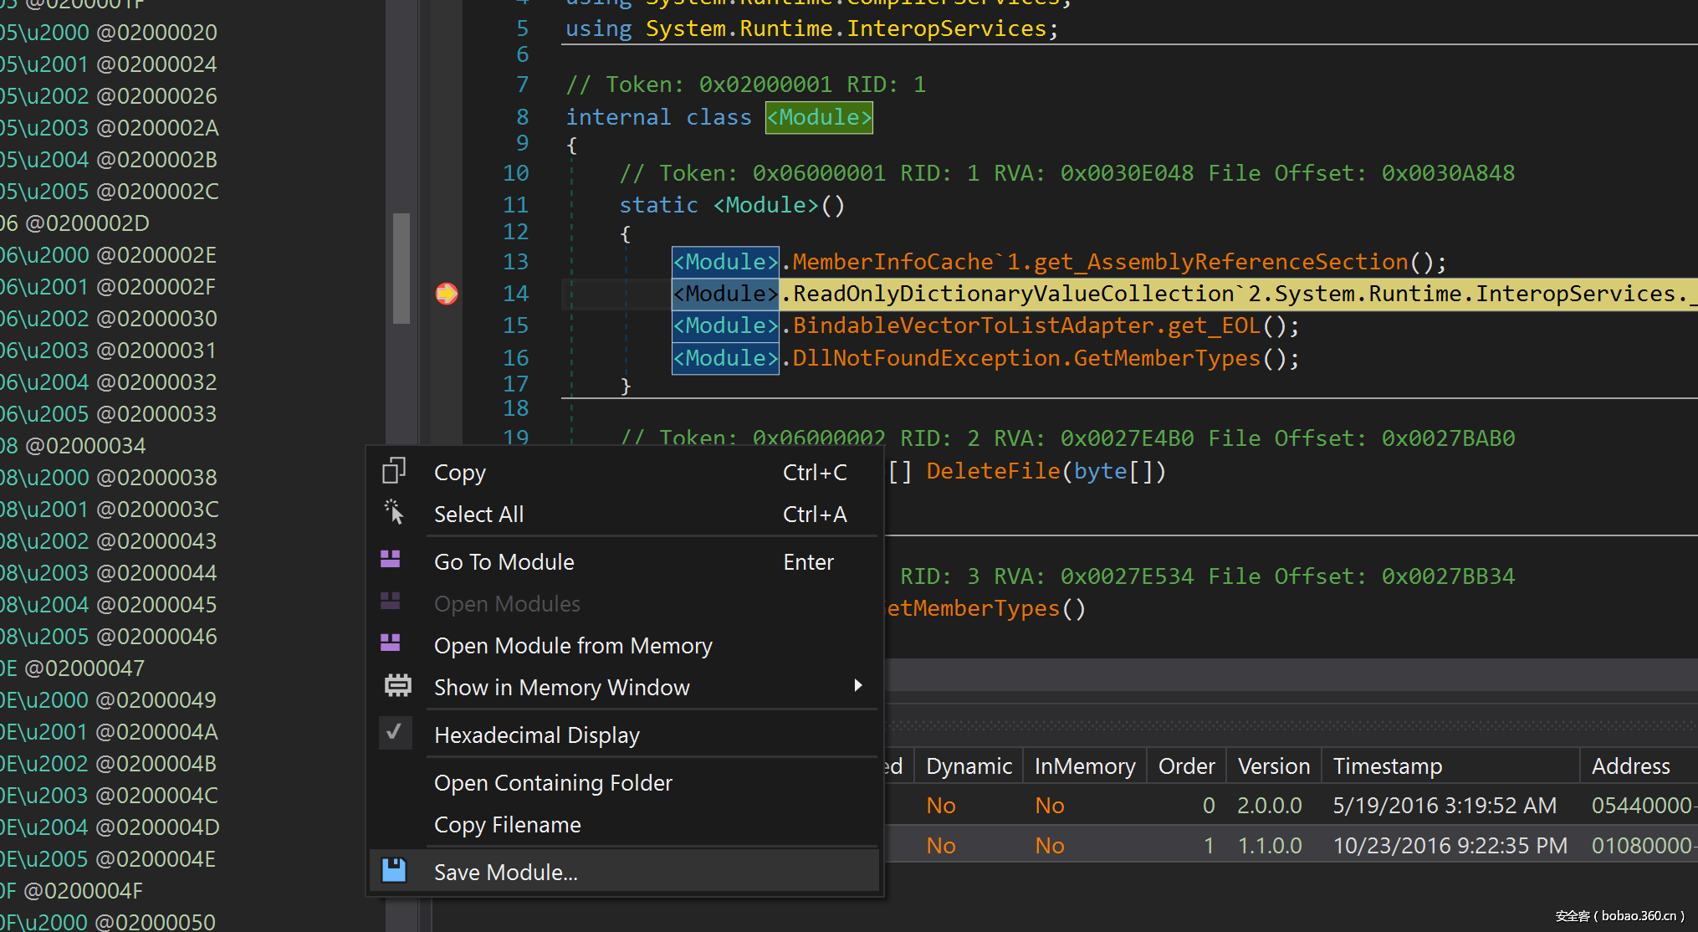Click the Show in Memory Window icon
Image resolution: width=1698 pixels, height=932 pixels.
397,686
